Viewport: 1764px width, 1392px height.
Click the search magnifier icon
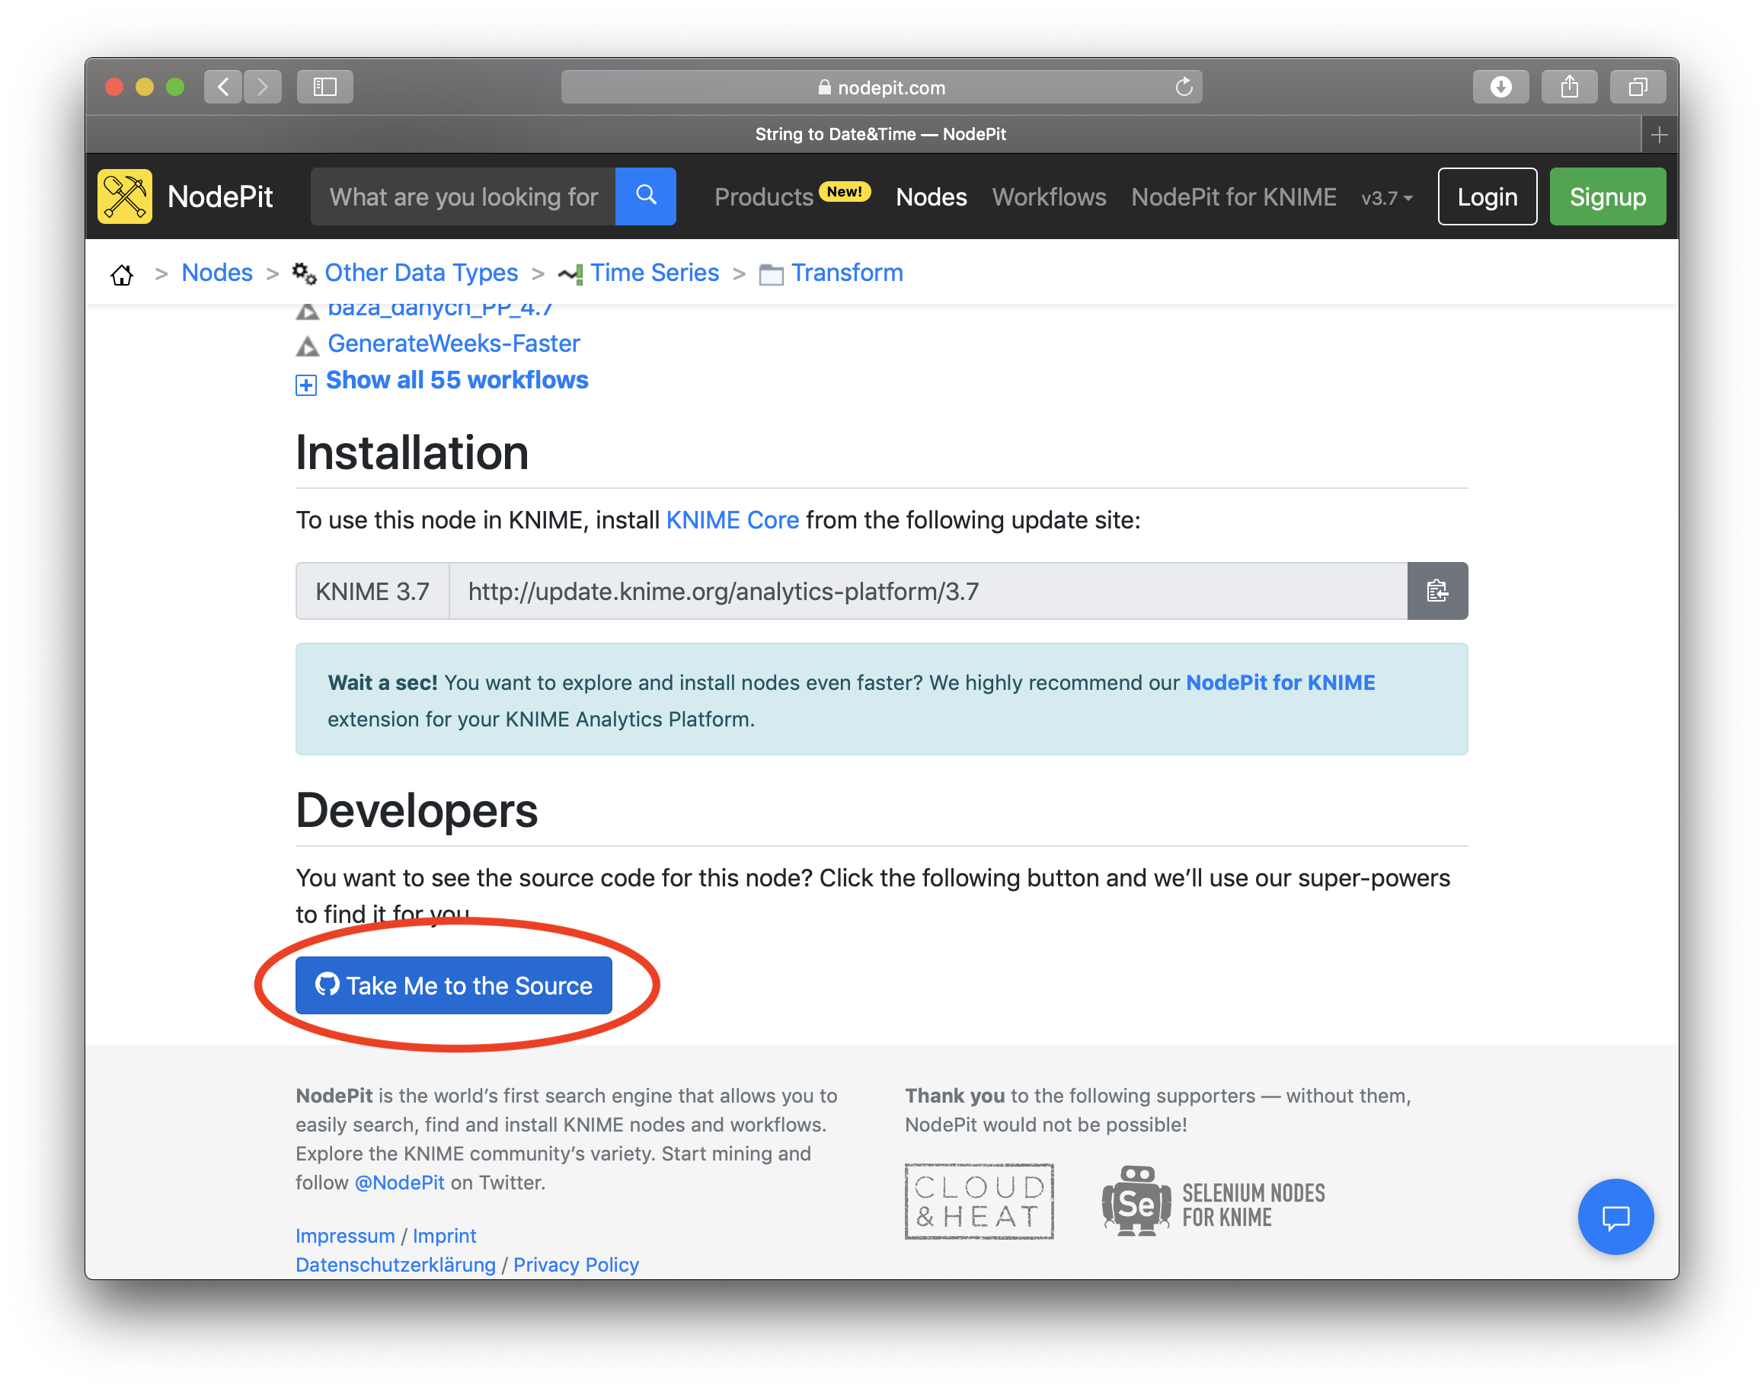point(646,196)
